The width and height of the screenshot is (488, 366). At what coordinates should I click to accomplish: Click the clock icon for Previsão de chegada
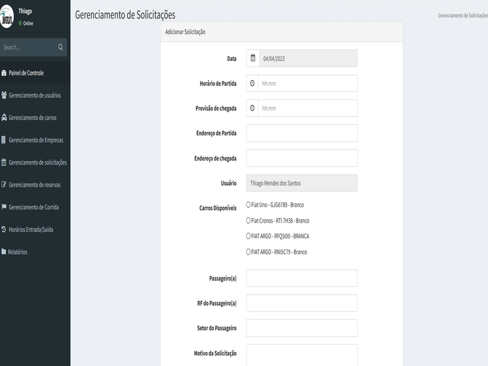pos(253,109)
